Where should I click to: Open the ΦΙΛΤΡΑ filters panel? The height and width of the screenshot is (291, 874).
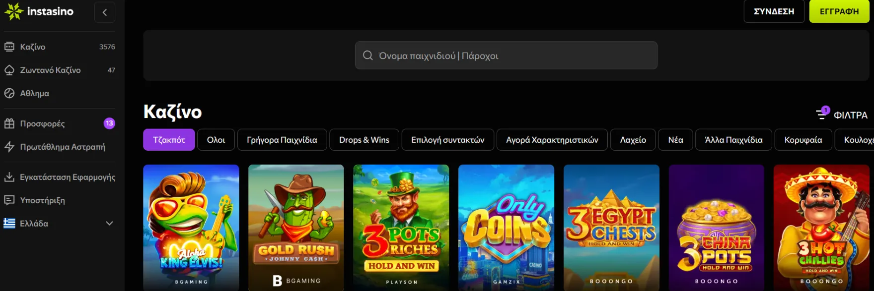click(x=842, y=115)
